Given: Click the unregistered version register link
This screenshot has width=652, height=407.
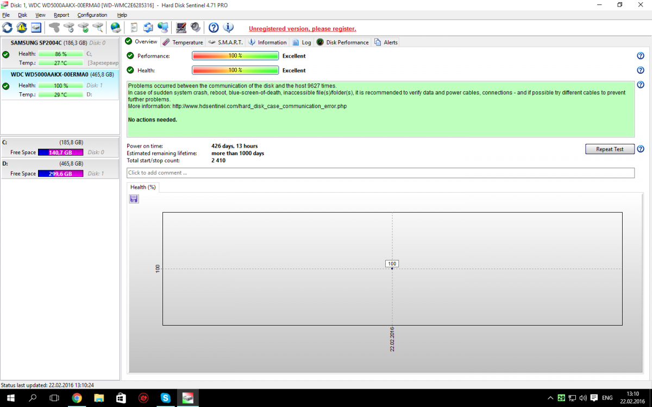Looking at the screenshot, I should [x=302, y=29].
